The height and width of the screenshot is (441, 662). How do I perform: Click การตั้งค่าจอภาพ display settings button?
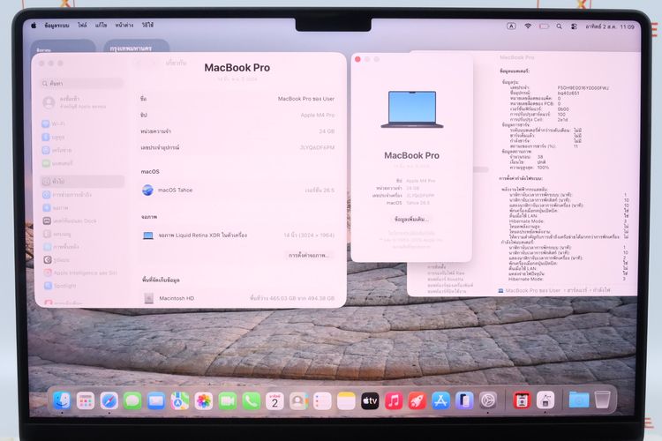tap(309, 255)
